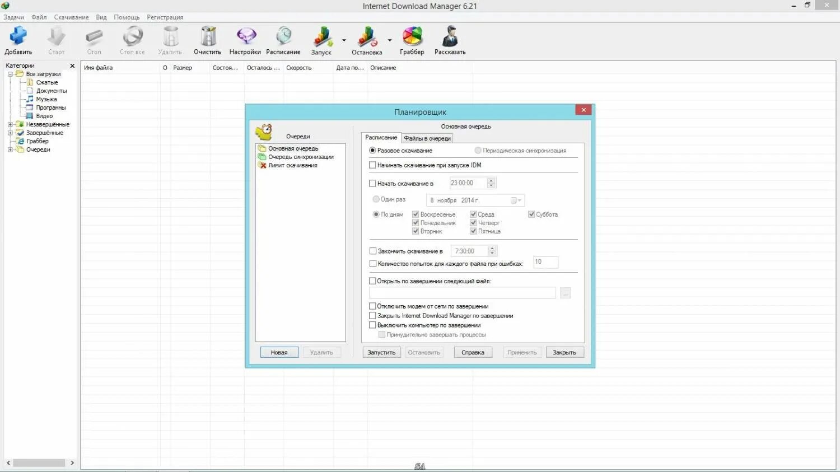Expand the Очереди tree item
The image size is (840, 472).
[10, 149]
